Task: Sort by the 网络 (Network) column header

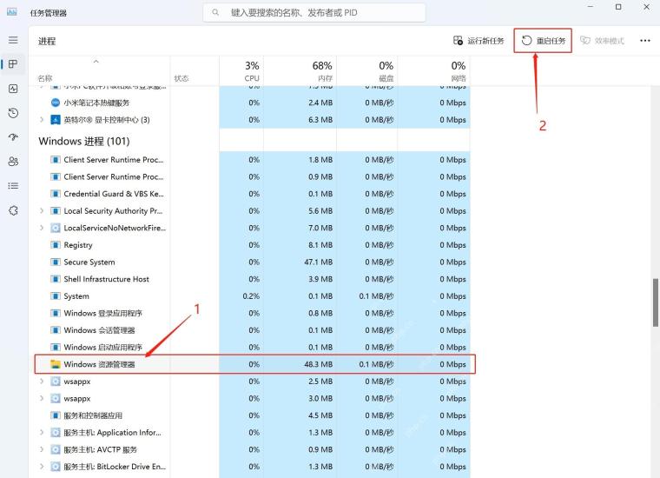Action: tap(459, 78)
